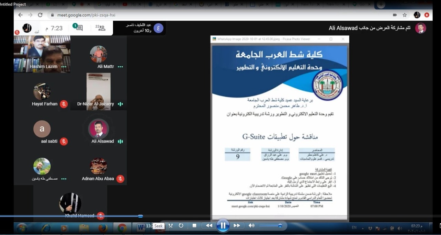Click Adnan Abu Abaa's muted microphone icon
441x235 pixels.
pos(120,179)
